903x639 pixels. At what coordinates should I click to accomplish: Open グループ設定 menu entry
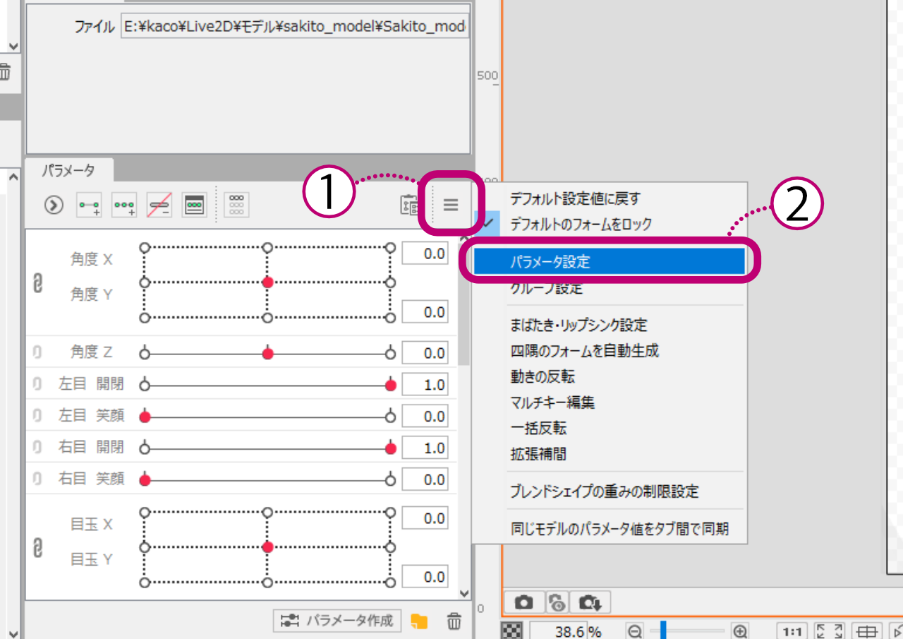(x=610, y=287)
